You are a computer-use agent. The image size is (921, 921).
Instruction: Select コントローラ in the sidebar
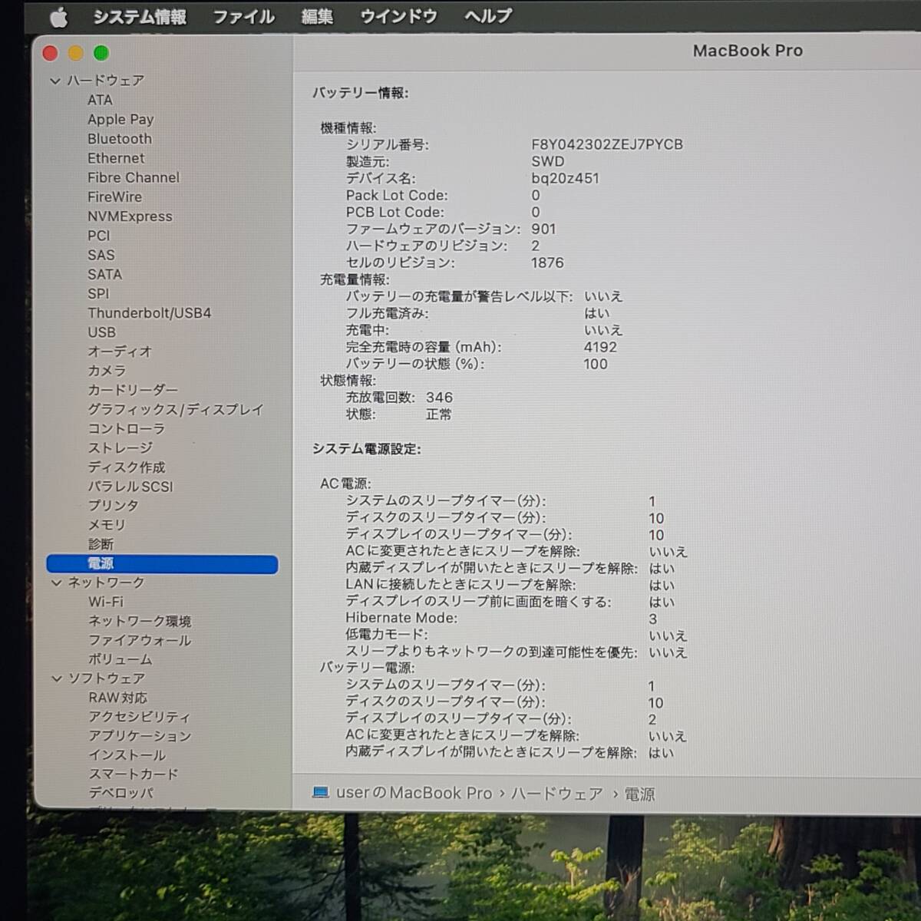[127, 429]
